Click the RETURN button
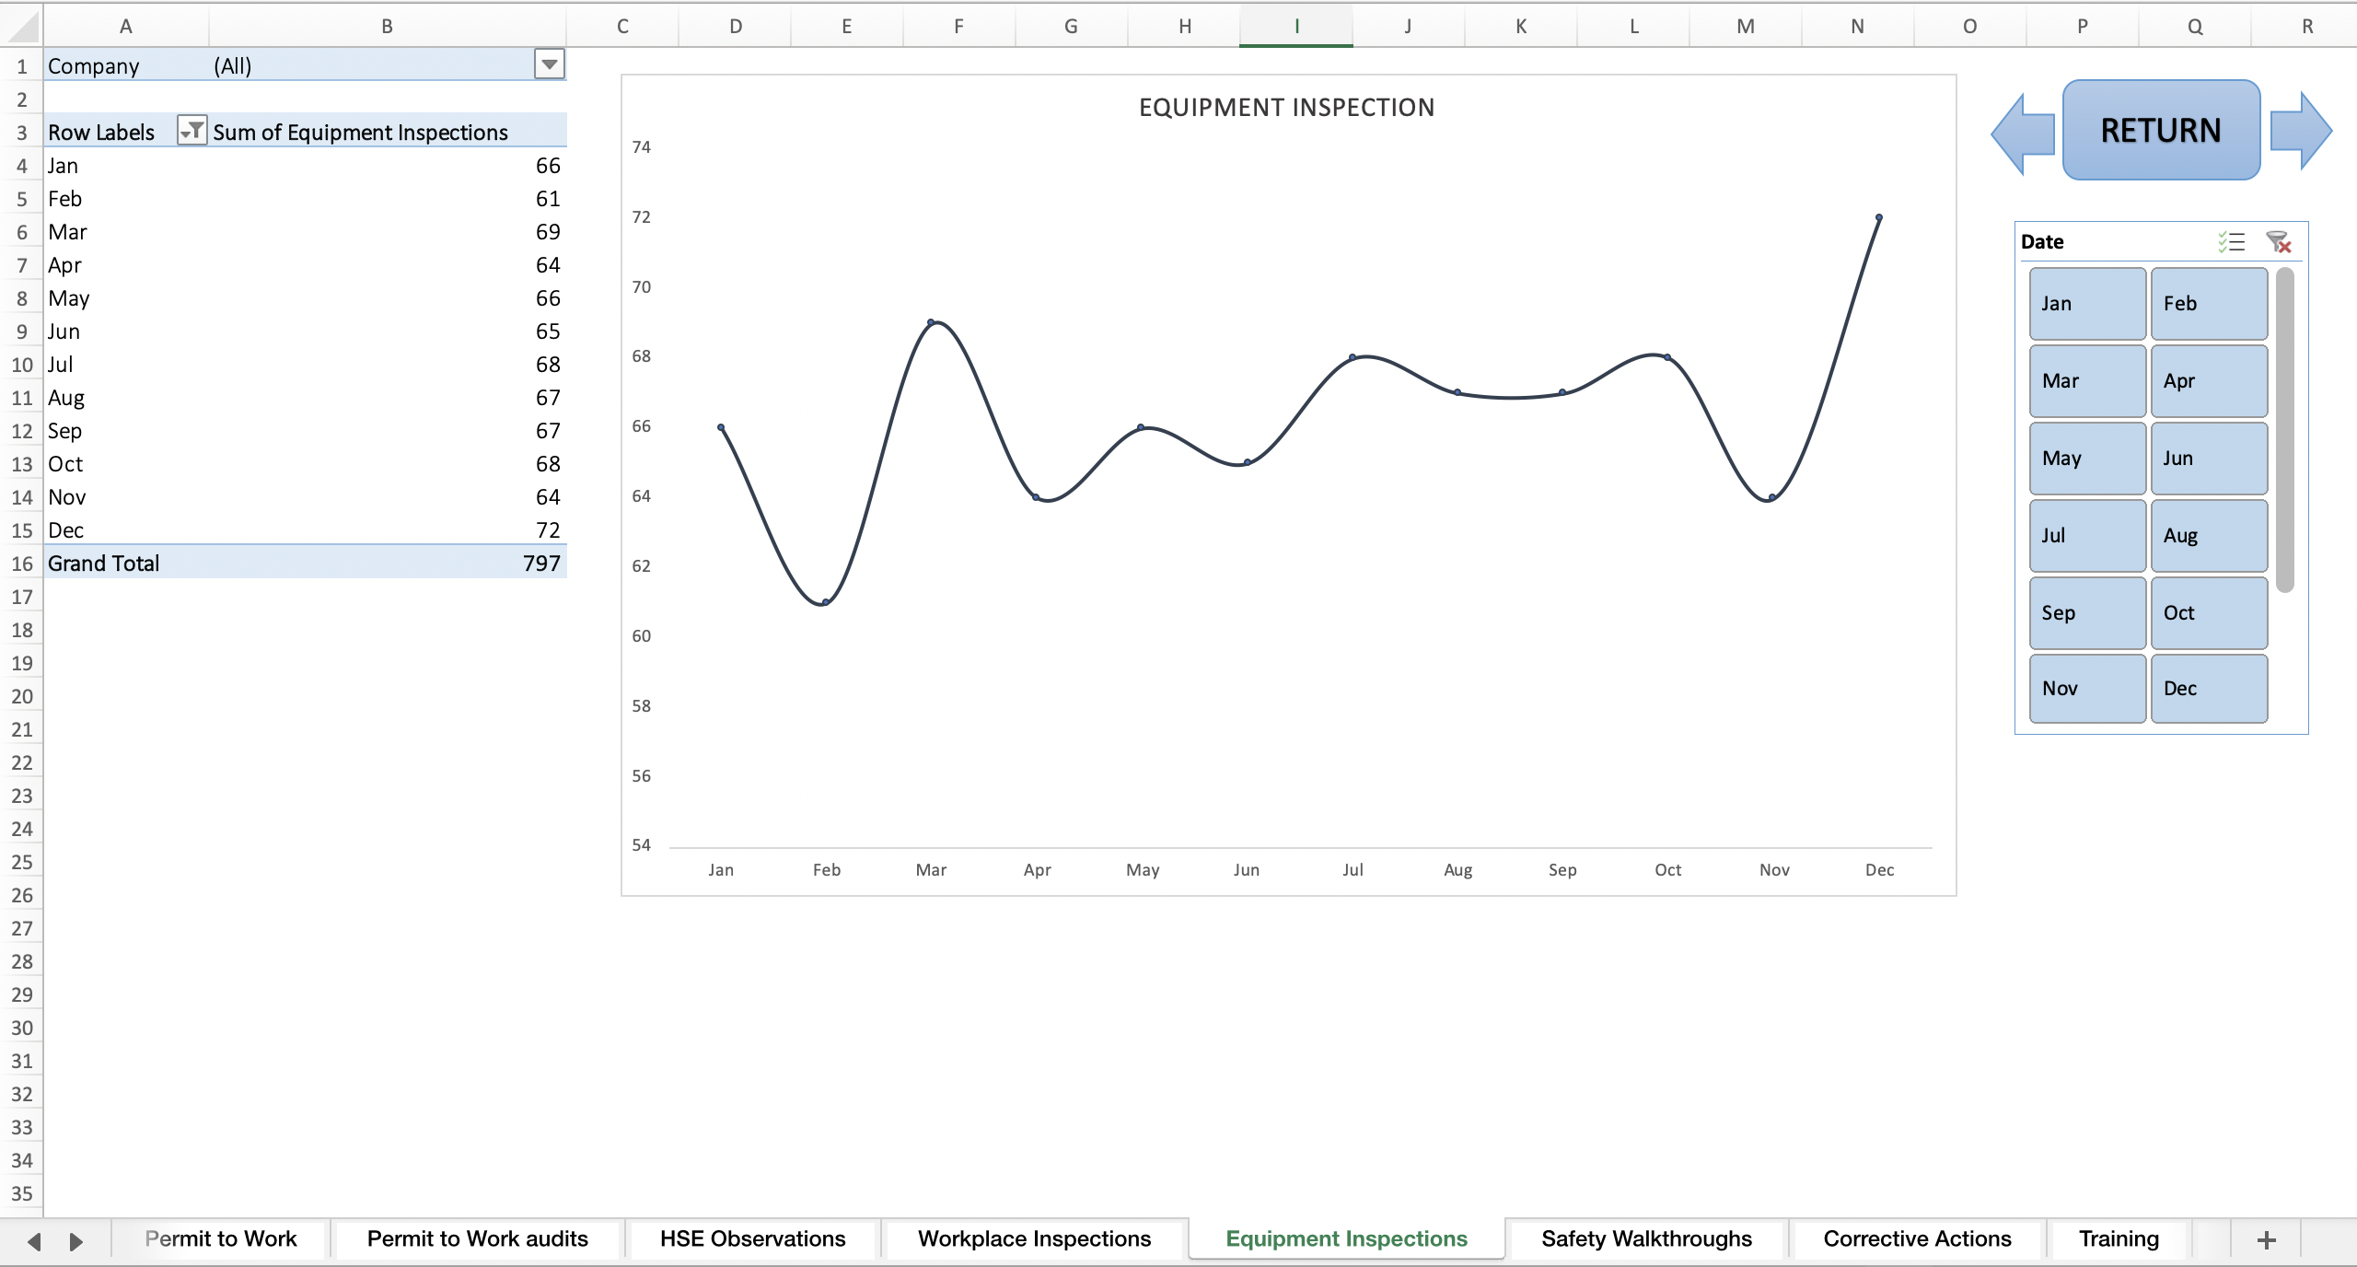 tap(2160, 129)
